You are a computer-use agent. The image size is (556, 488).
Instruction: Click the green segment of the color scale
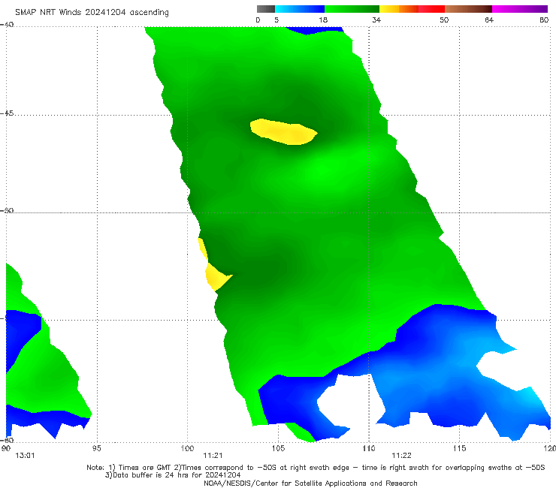[352, 9]
